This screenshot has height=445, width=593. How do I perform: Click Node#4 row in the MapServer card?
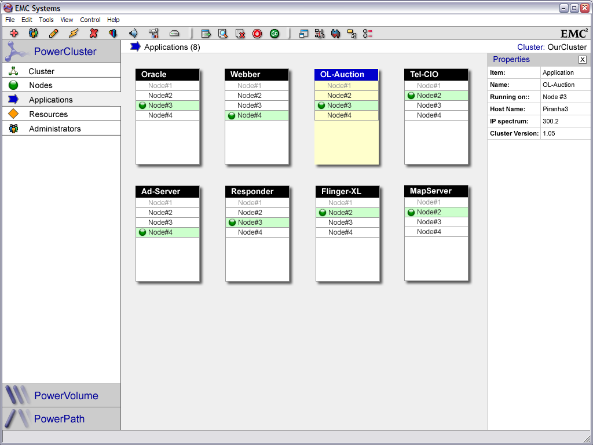tap(436, 232)
